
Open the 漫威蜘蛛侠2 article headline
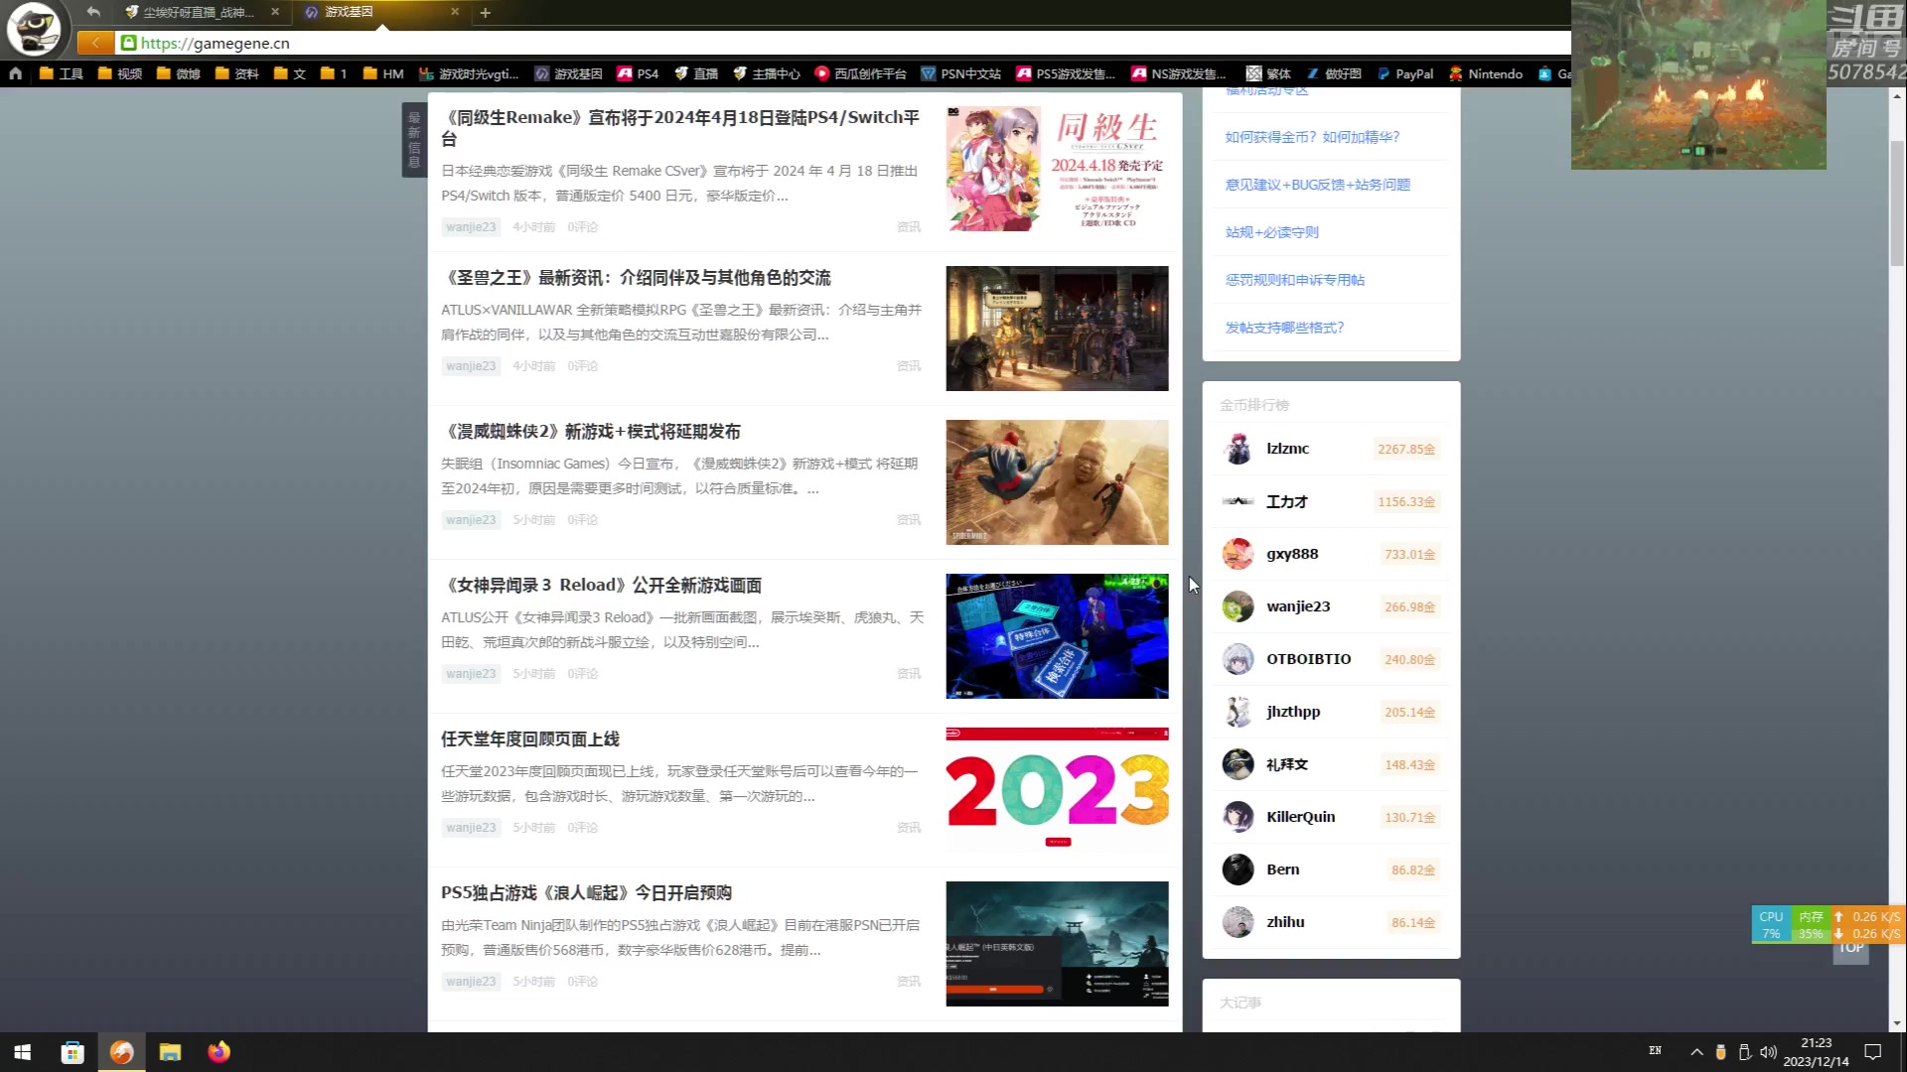coord(591,432)
